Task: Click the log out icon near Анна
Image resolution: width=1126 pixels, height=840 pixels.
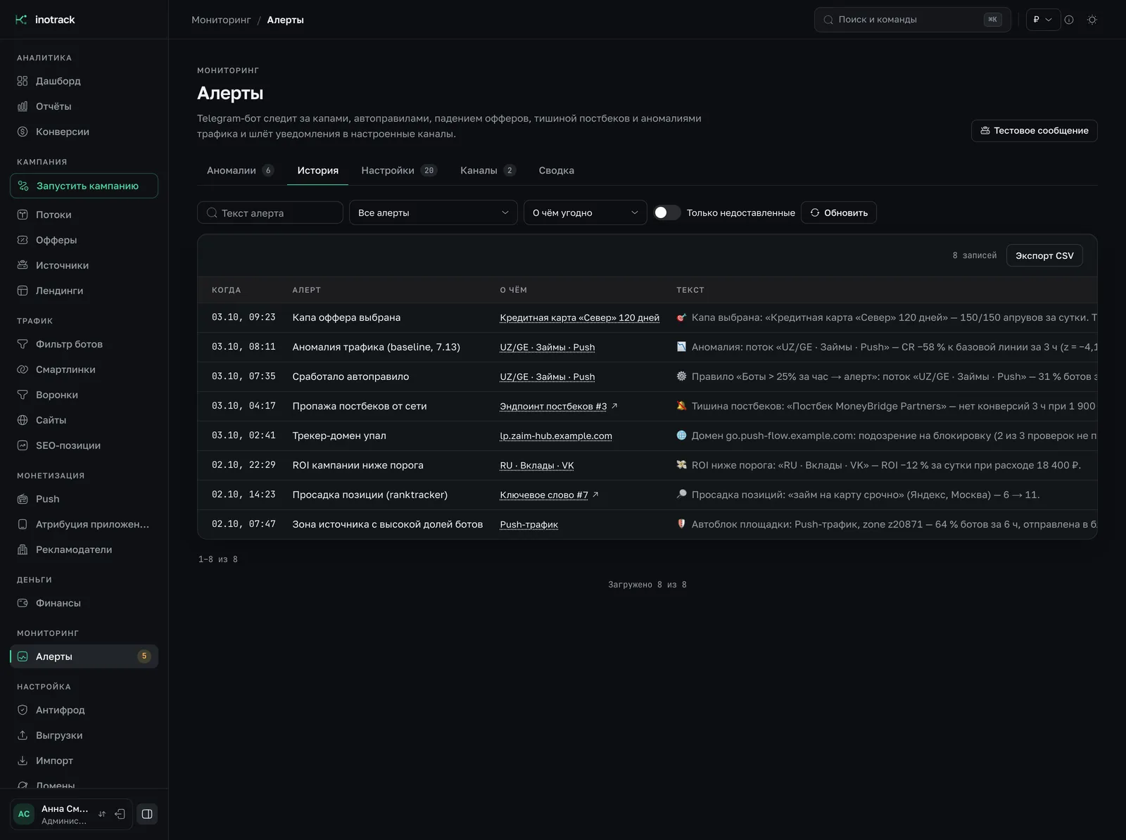Action: (x=120, y=814)
